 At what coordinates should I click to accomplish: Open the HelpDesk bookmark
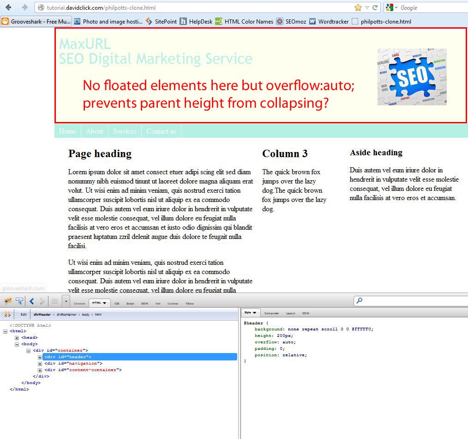click(196, 22)
